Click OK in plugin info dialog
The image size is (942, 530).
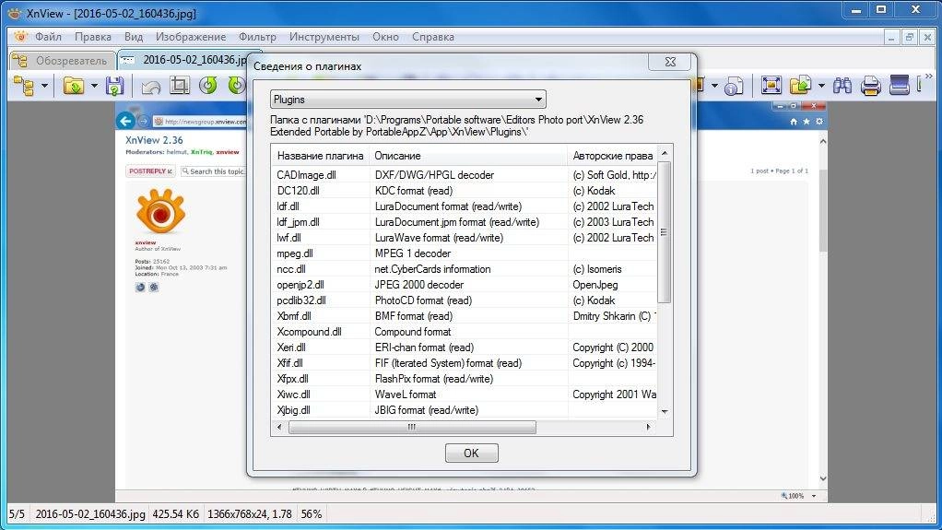coord(472,453)
